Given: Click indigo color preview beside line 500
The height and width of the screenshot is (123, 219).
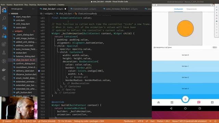Looking at the screenshot, I should 39,71.
